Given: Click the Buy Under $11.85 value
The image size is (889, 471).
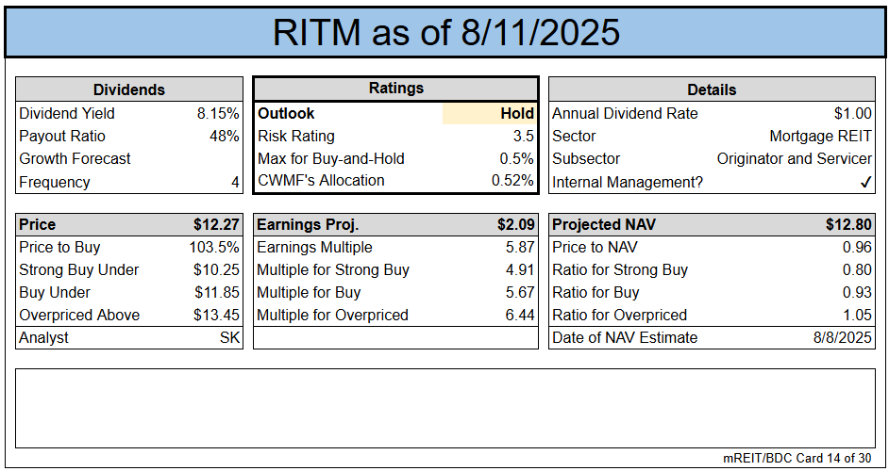Looking at the screenshot, I should [x=217, y=293].
